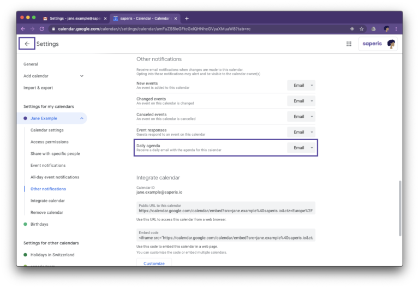
Task: Go to Event notifications section
Action: 48,165
